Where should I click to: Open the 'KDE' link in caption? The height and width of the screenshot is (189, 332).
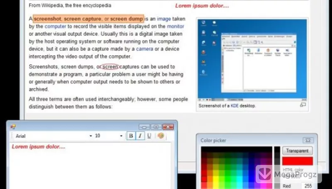234,106
